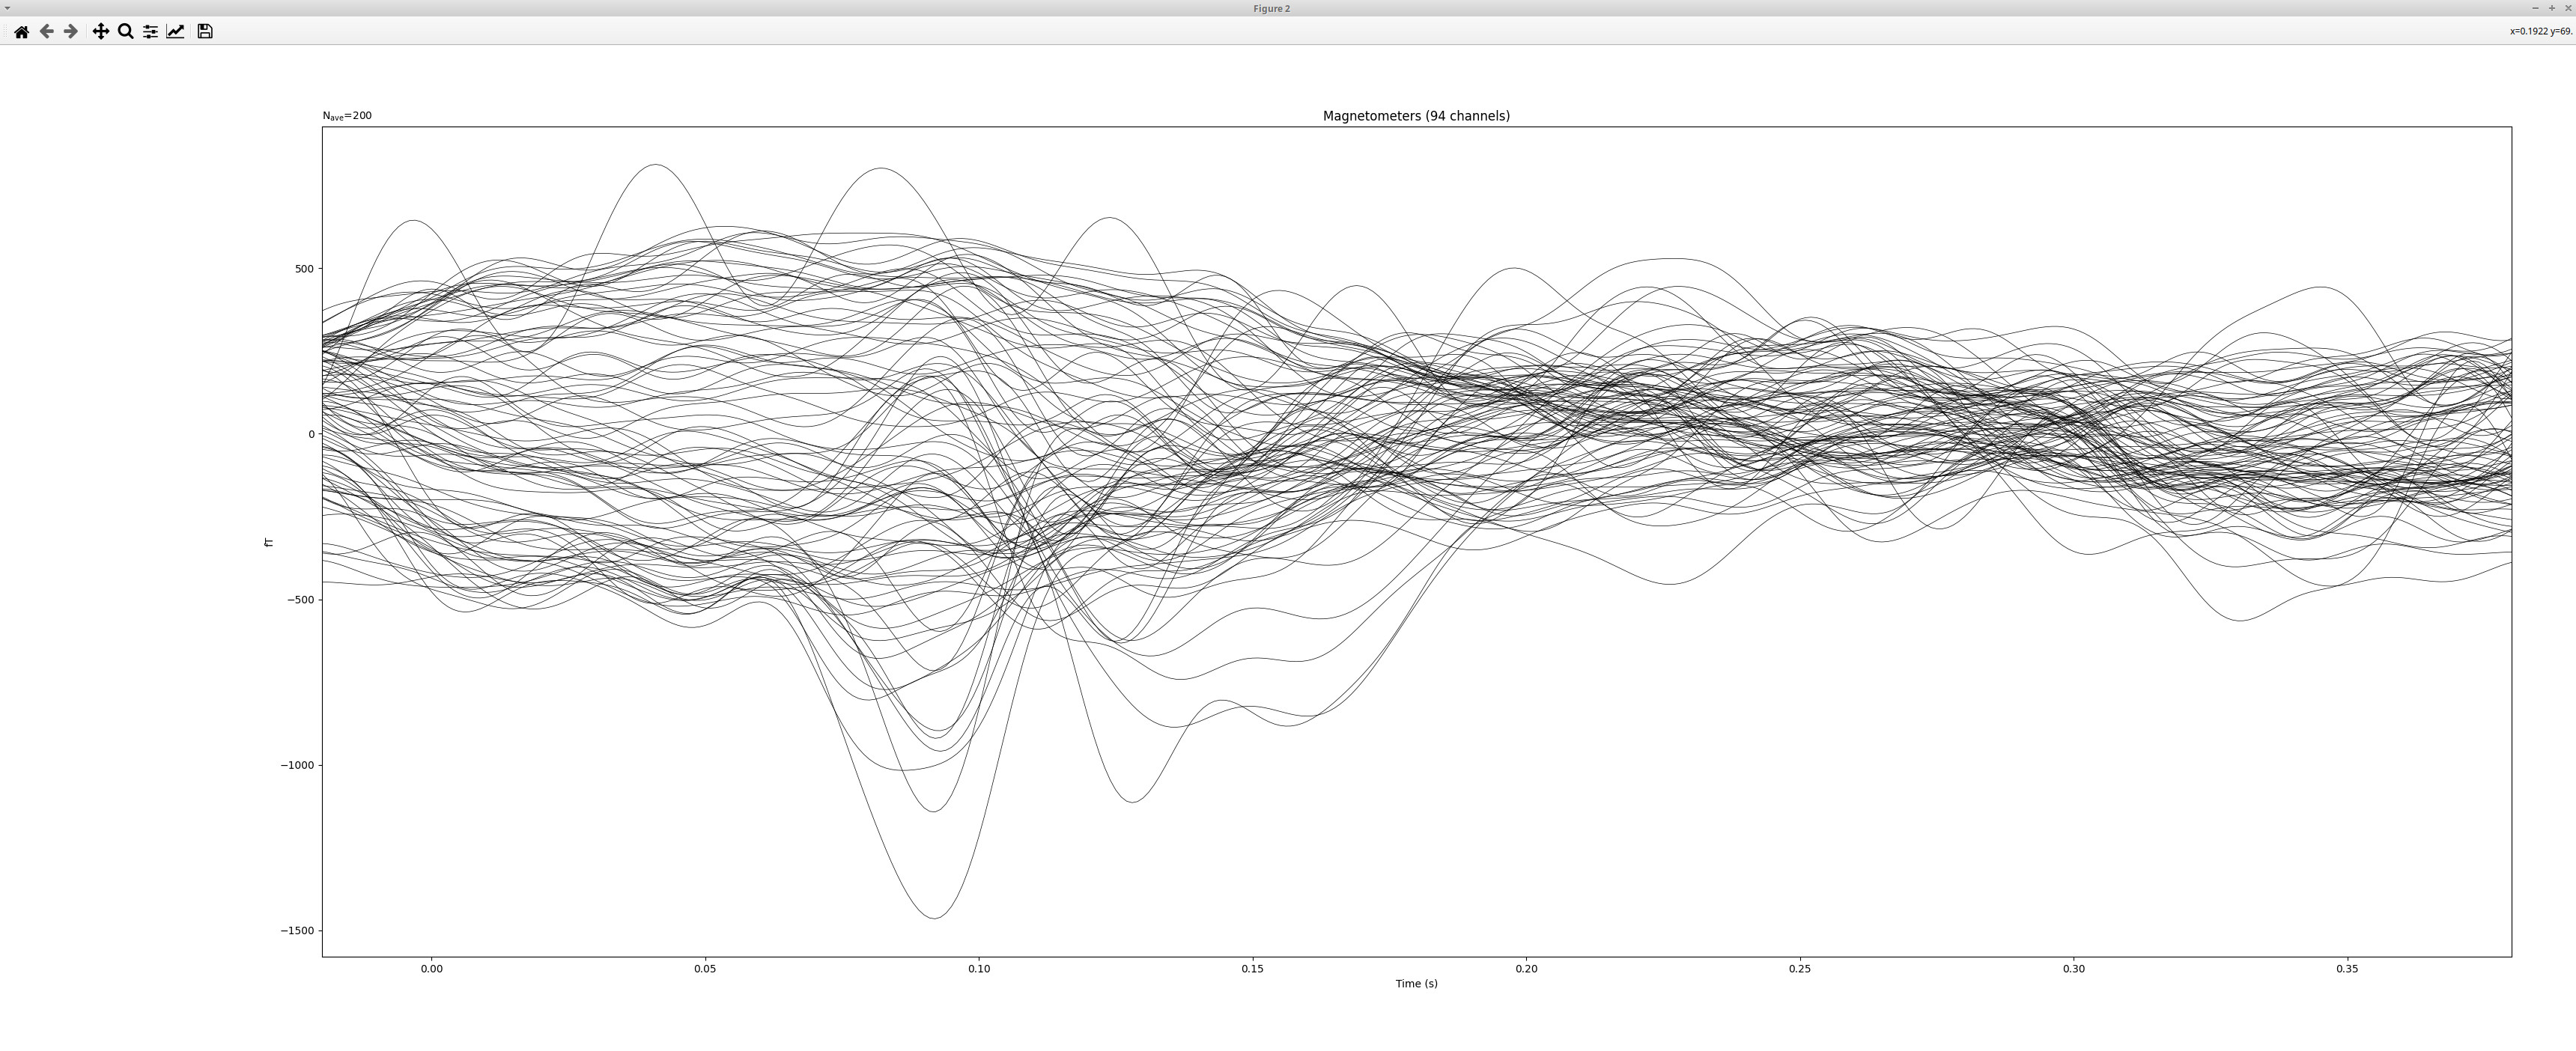Go forward to next view
This screenshot has width=2576, height=1051.
(x=70, y=32)
